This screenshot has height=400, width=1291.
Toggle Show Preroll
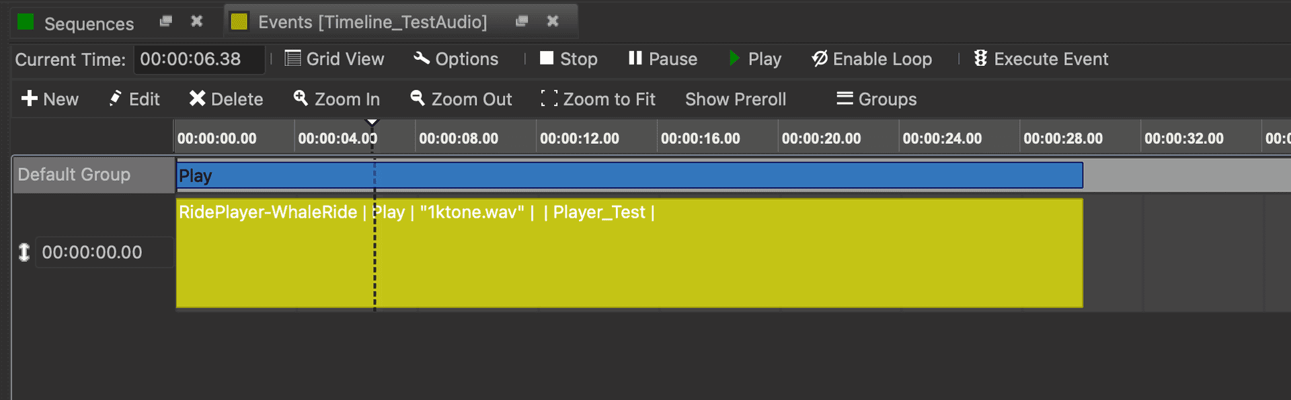(736, 99)
